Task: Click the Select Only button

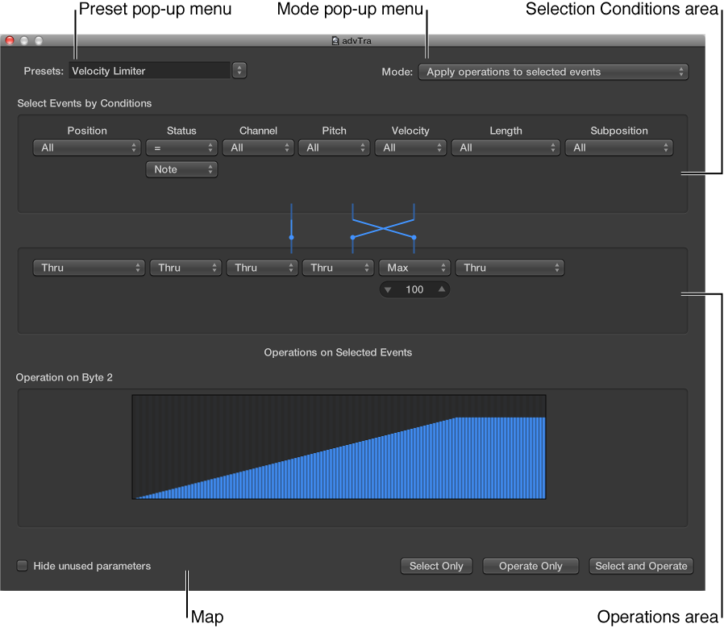Action: pos(436,566)
